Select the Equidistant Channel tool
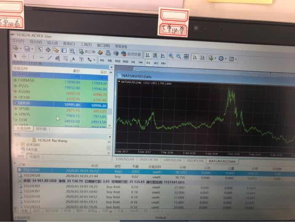The width and height of the screenshot is (295, 222). 57,58
